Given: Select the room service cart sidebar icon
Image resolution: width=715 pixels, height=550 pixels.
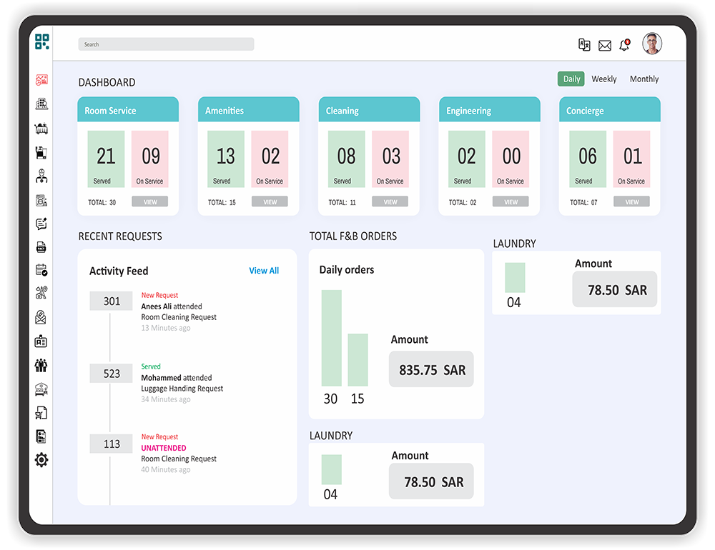Looking at the screenshot, I should tap(41, 129).
